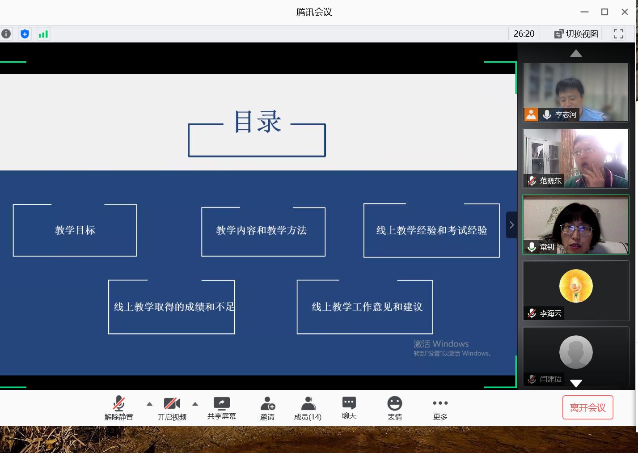Open the Invite (邀请) icon
This screenshot has height=453, width=638.
[x=267, y=408]
